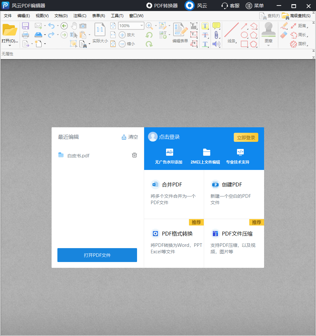316x336 pixels.
Task: Open the 菜单 menu in title bar
Action: [x=255, y=6]
